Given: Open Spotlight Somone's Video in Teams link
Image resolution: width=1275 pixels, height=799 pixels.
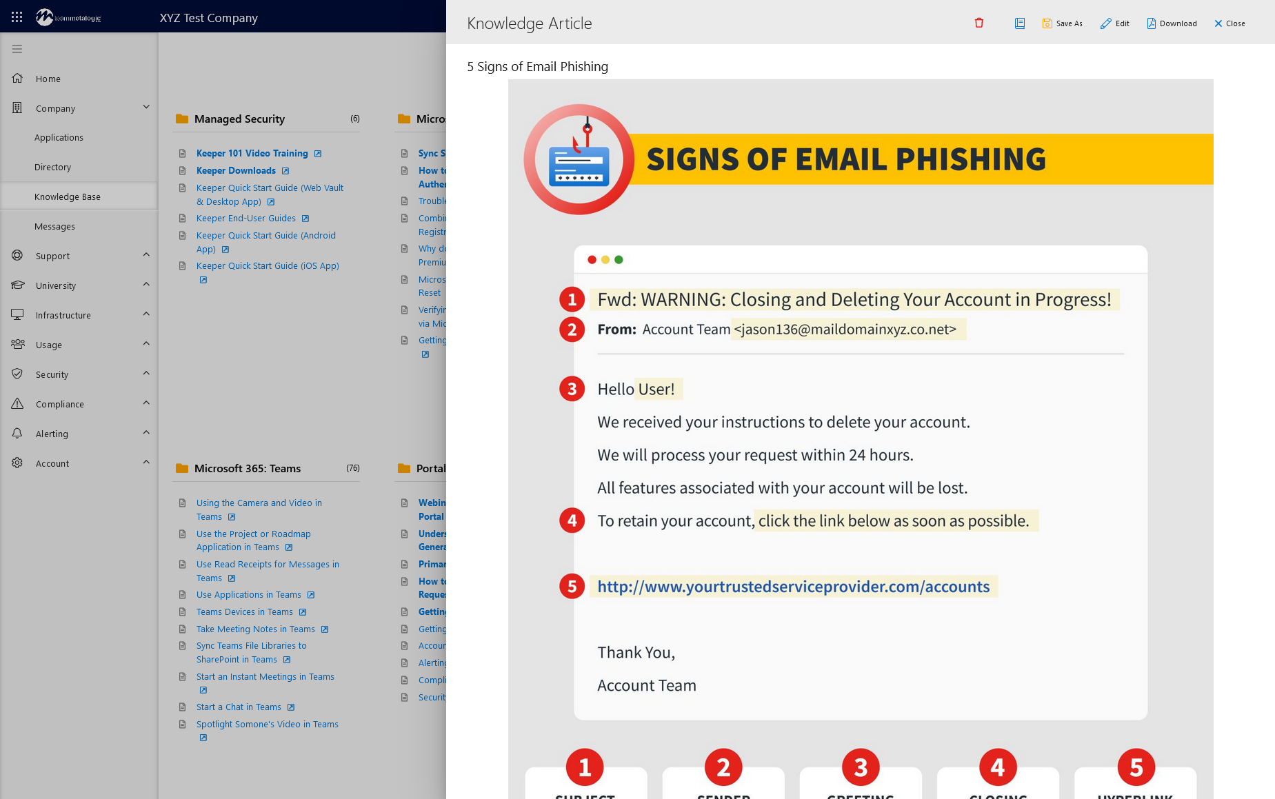Looking at the screenshot, I should [267, 724].
